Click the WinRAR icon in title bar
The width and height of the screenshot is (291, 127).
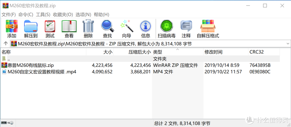(5, 6)
